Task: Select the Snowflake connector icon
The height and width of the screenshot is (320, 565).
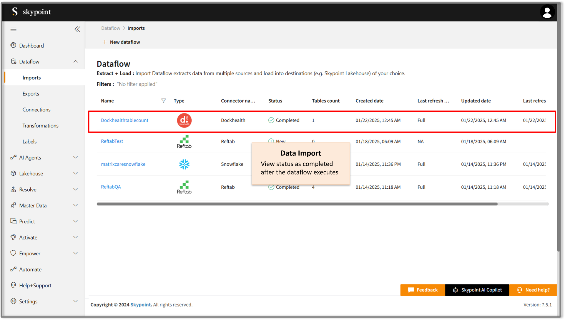Action: point(184,164)
